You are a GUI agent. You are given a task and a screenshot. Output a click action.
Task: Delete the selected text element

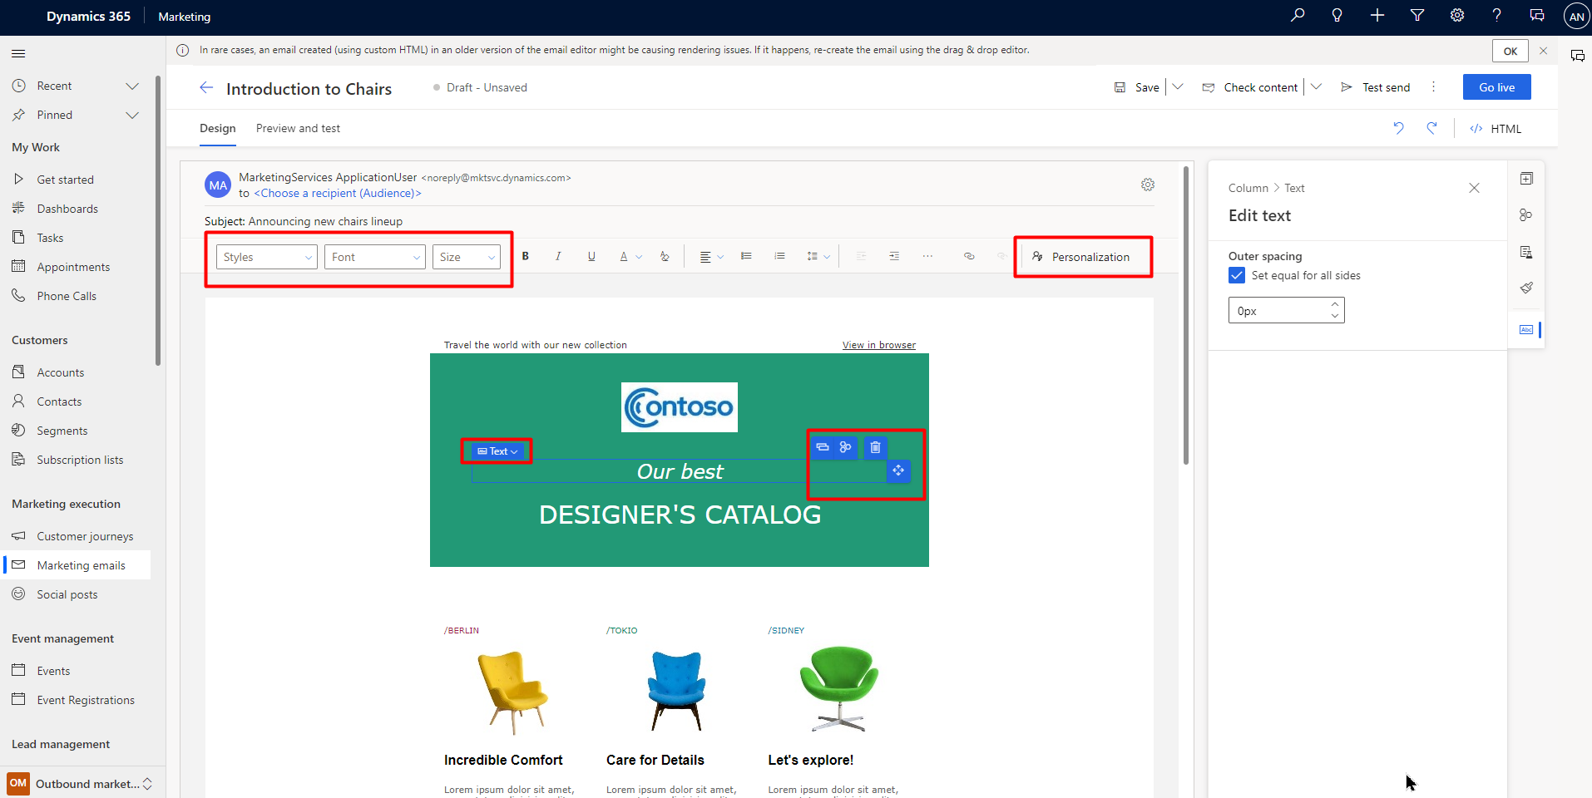pyautogui.click(x=874, y=447)
